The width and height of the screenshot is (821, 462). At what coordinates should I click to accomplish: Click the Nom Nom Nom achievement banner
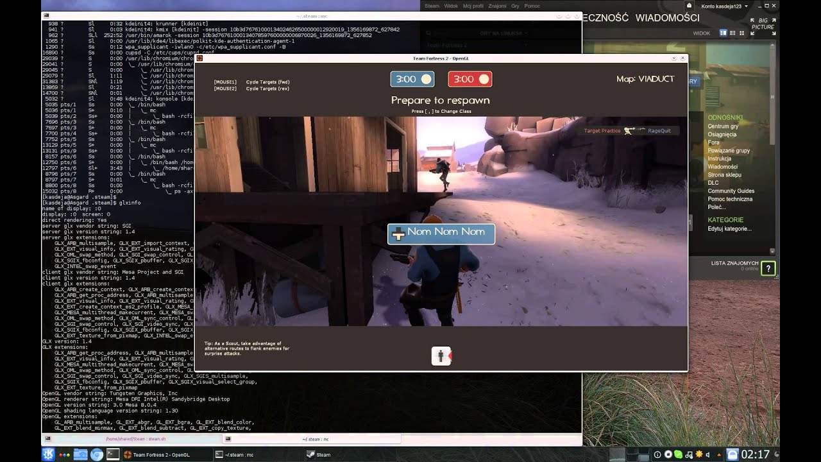(441, 234)
